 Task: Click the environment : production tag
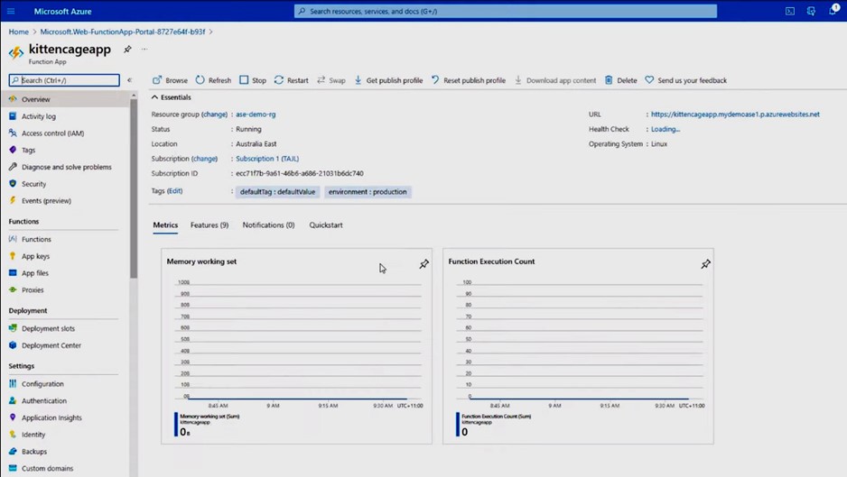[368, 192]
